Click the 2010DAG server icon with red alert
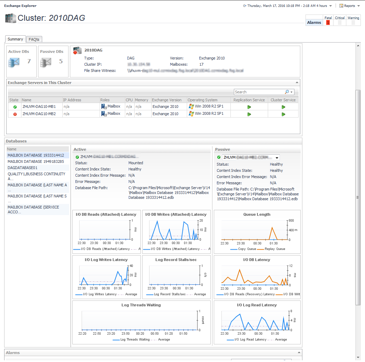Screen dimensions: 365x362 click(77, 50)
